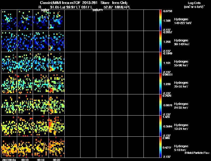Click the '-0.1849' color scale value
The width and height of the screenshot is (211, 161).
[167, 53]
